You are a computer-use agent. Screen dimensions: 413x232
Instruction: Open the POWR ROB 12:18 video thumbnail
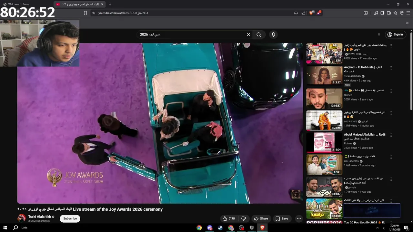pyautogui.click(x=324, y=53)
